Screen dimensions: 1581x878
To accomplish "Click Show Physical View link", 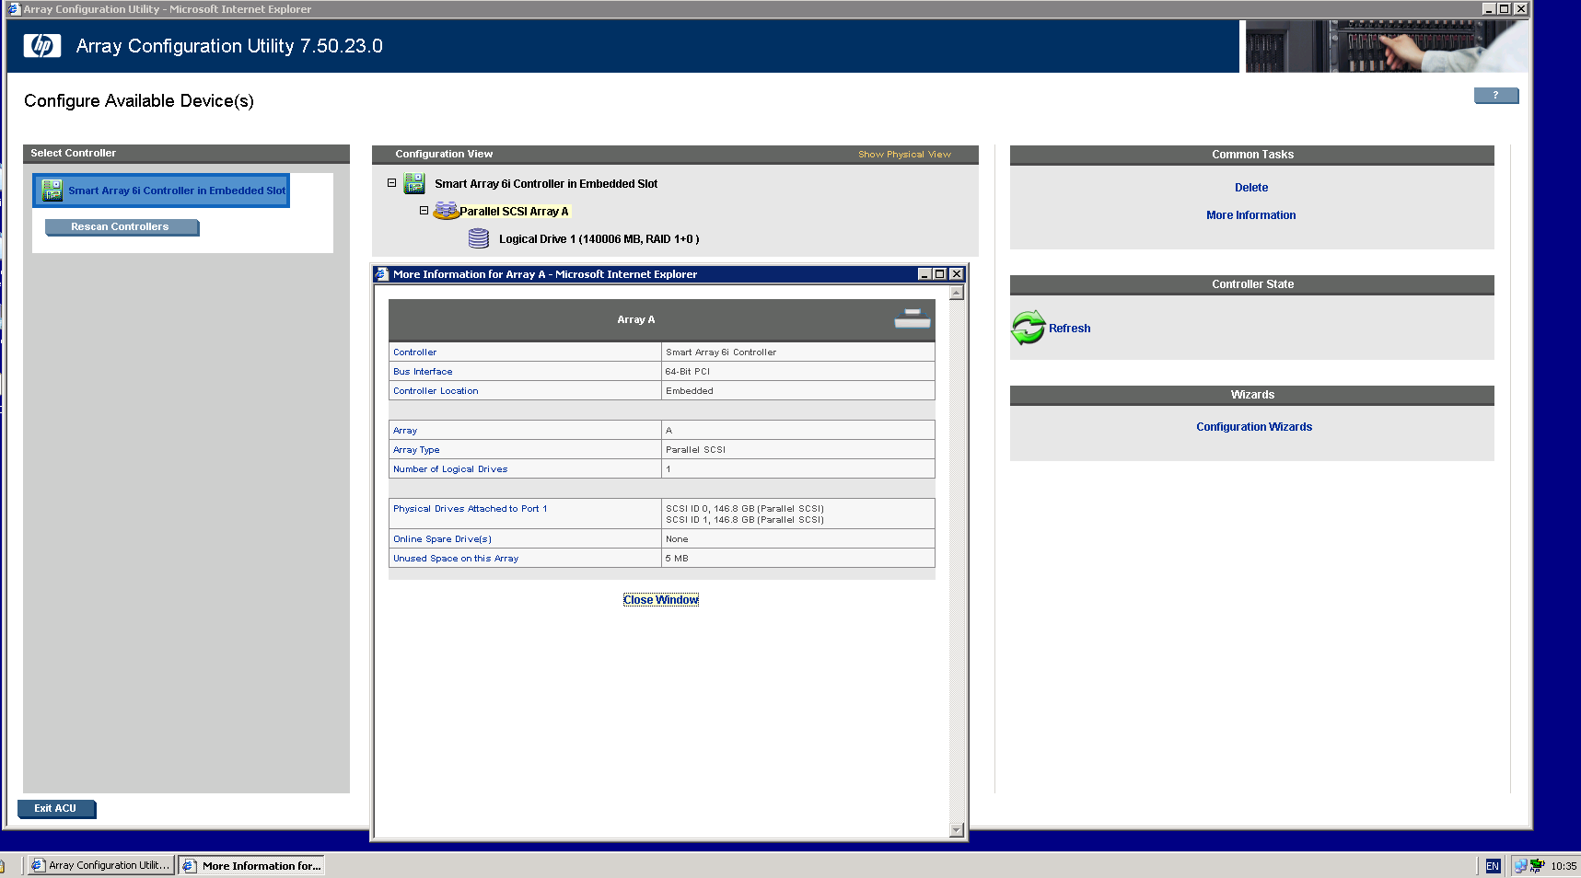I will pyautogui.click(x=904, y=155).
